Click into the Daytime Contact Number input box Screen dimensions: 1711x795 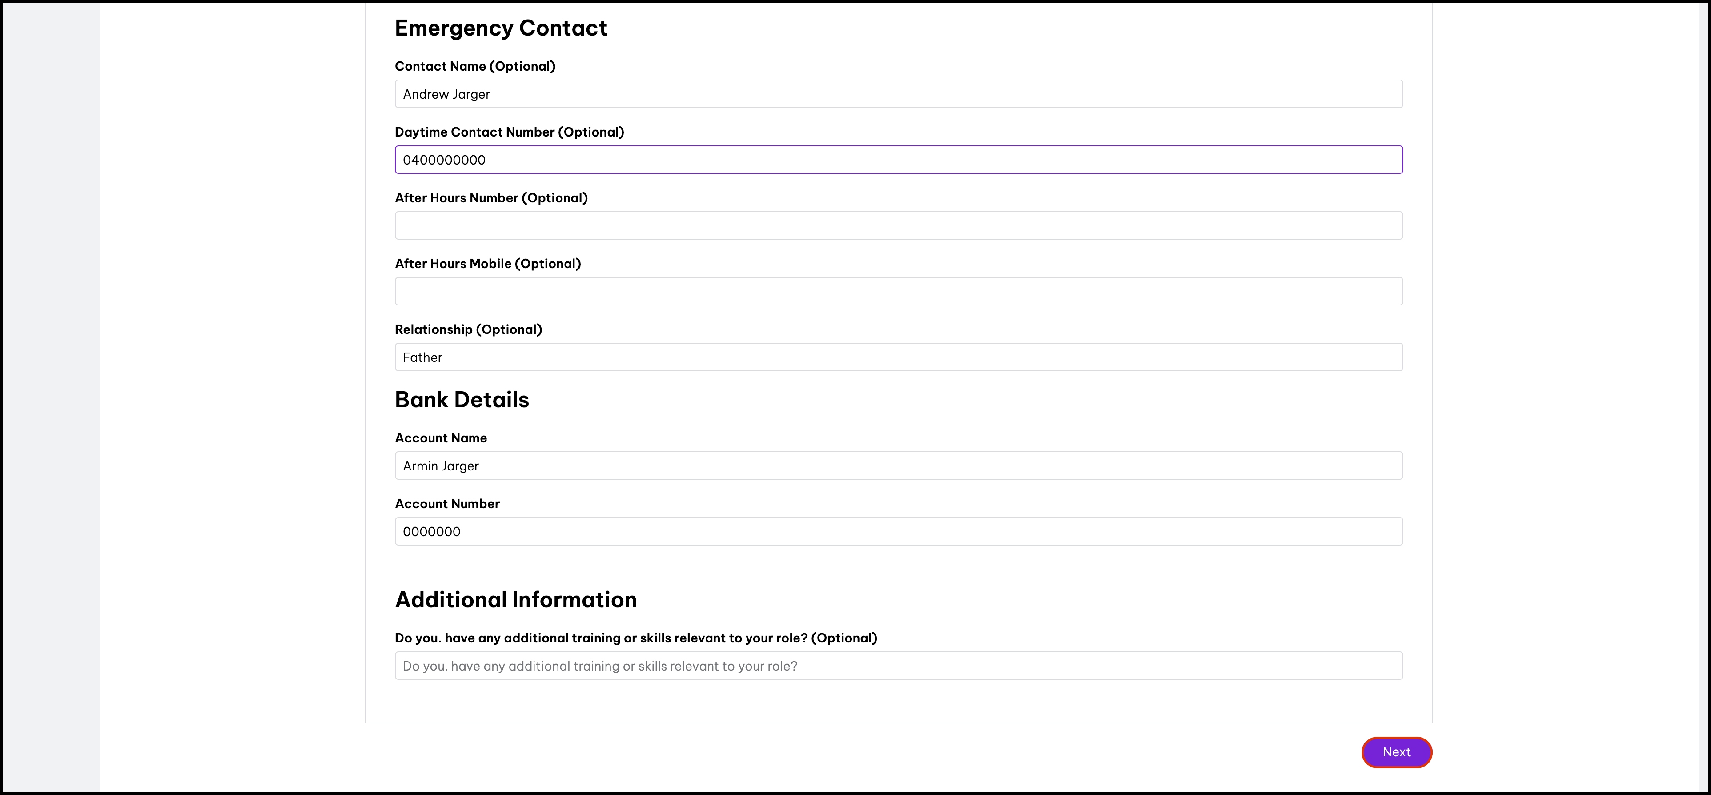point(898,160)
